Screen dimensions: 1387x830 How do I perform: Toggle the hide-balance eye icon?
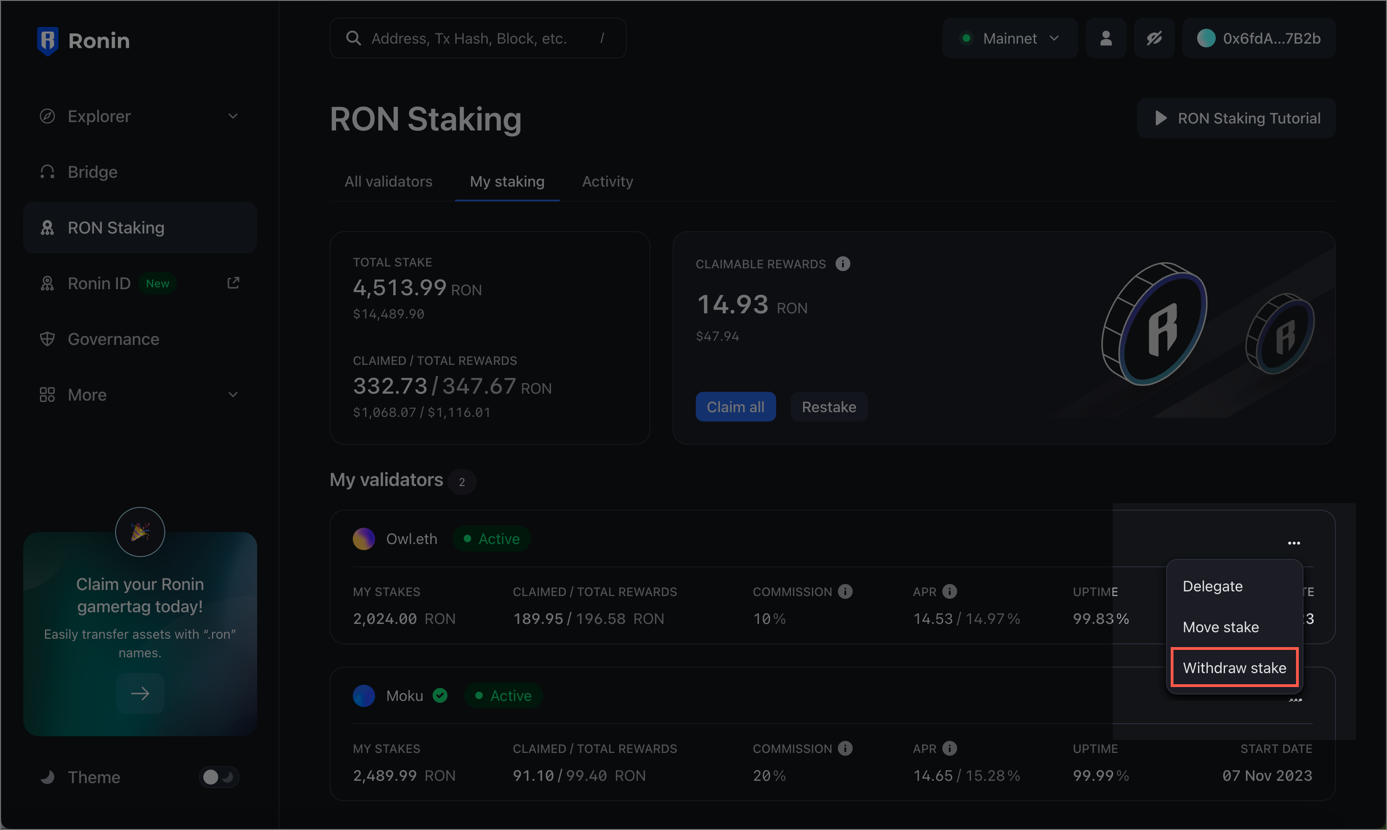point(1154,38)
